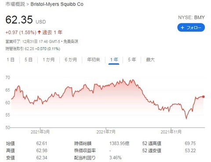Image resolution: width=211 pixels, height=162 pixels.
Task: Click the 株価収益率 label
Action: pyautogui.click(x=85, y=151)
